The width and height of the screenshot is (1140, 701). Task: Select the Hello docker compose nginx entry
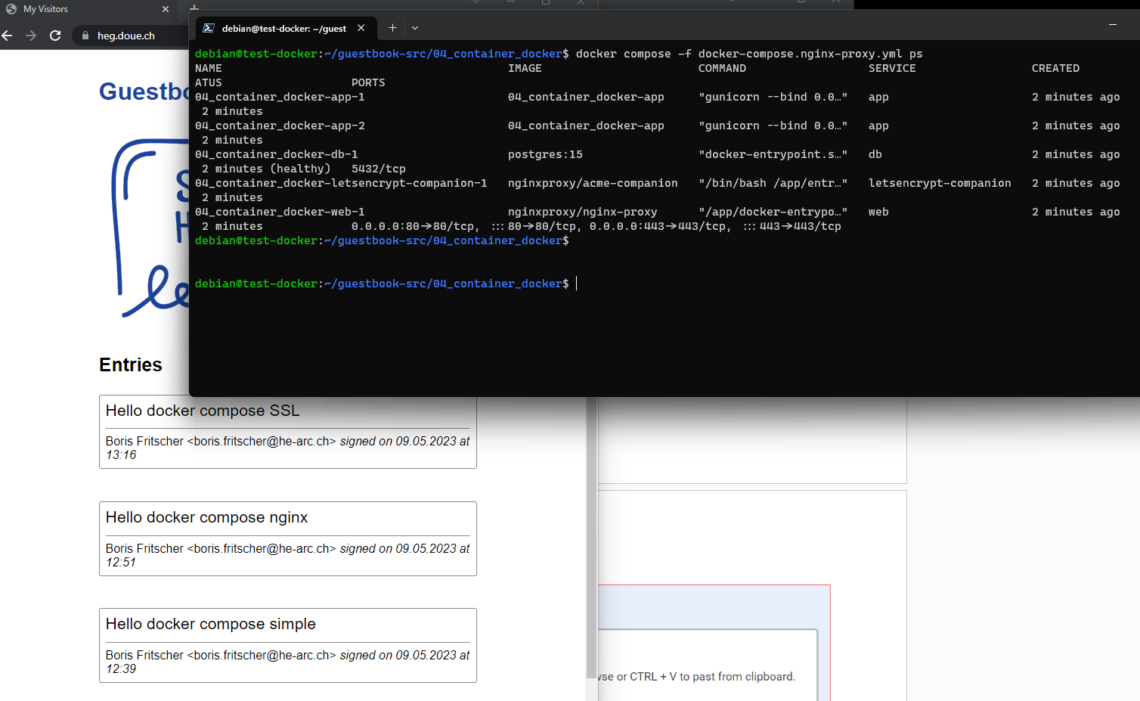click(206, 517)
